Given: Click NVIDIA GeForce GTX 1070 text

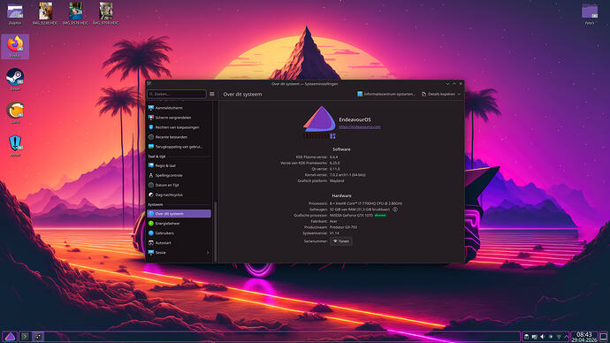Looking at the screenshot, I should [x=351, y=215].
